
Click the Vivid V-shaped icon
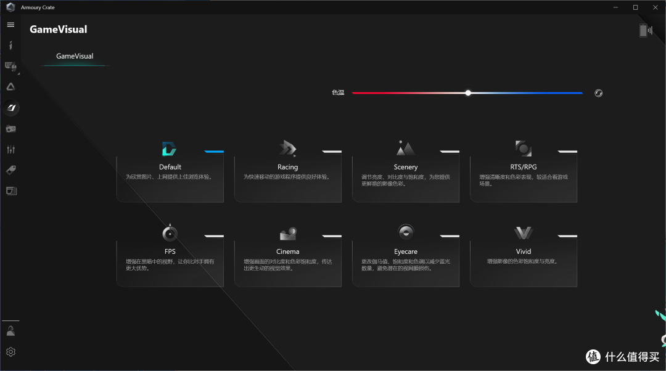pyautogui.click(x=524, y=232)
